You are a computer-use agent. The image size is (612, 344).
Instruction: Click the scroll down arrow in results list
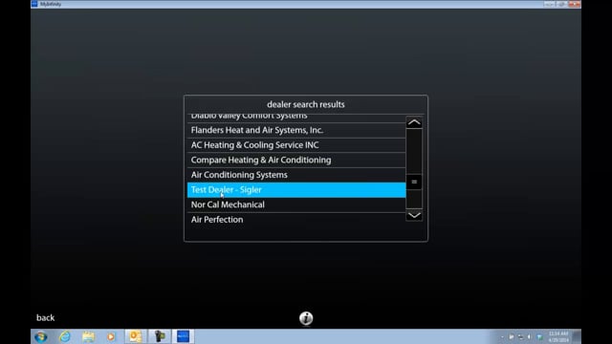(414, 215)
